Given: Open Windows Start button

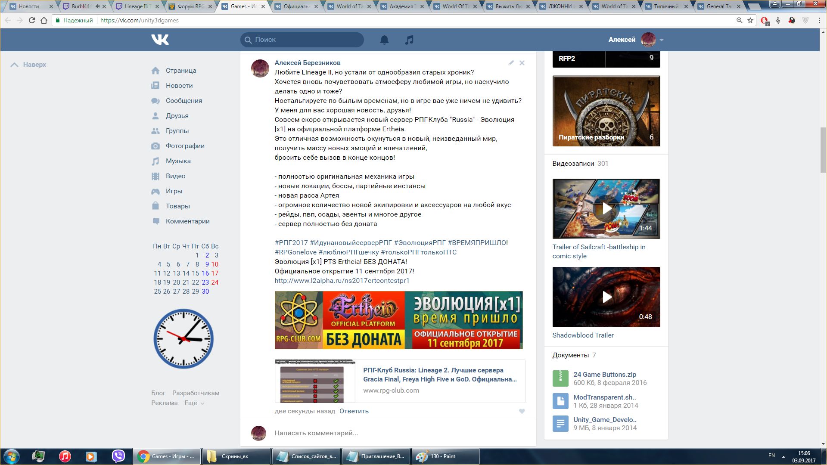Looking at the screenshot, I should (12, 456).
